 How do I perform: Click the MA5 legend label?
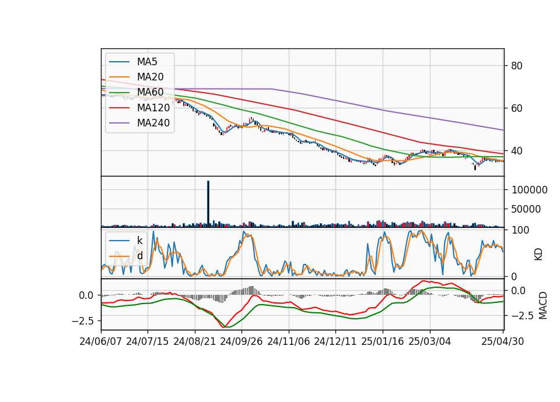pos(147,62)
